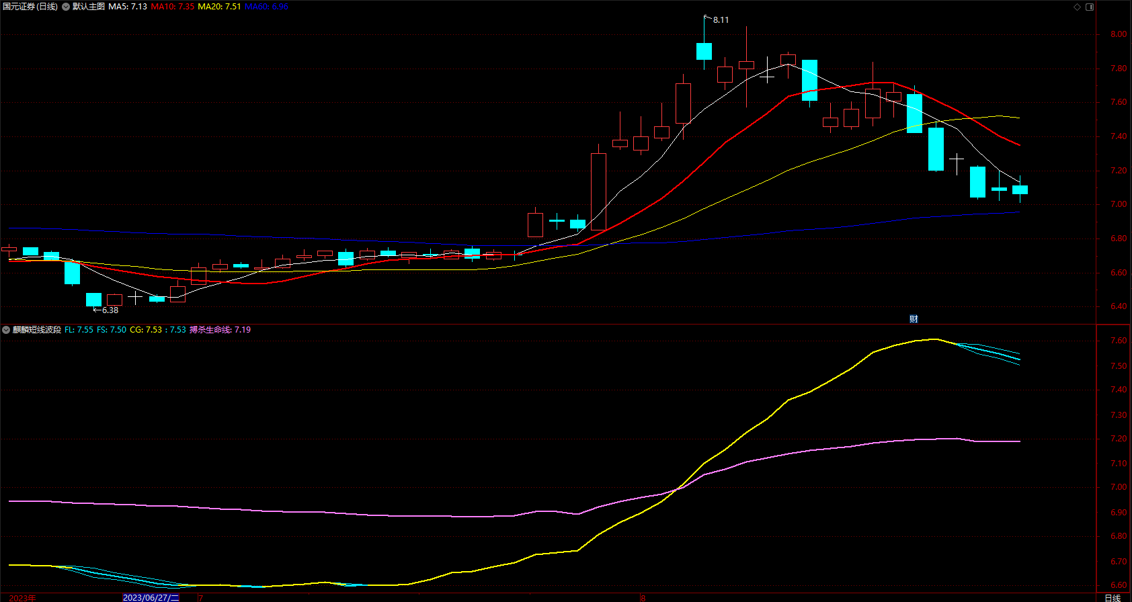Click the diamond icon at top right

click(1077, 7)
